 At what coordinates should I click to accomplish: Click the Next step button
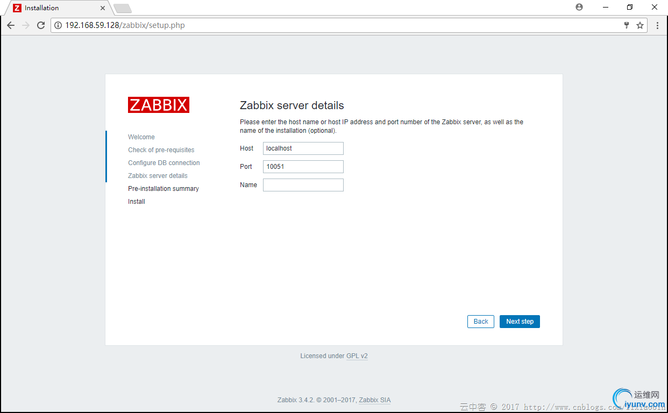click(x=520, y=322)
